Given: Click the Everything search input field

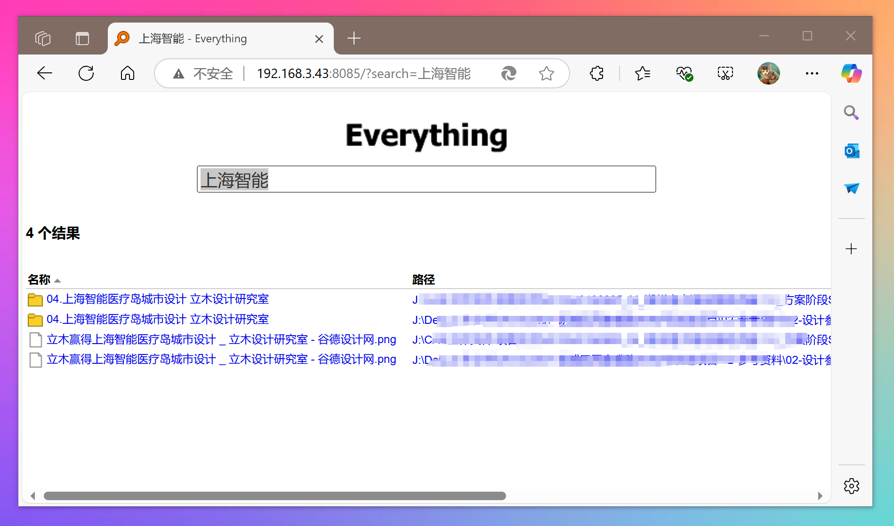Looking at the screenshot, I should point(426,179).
